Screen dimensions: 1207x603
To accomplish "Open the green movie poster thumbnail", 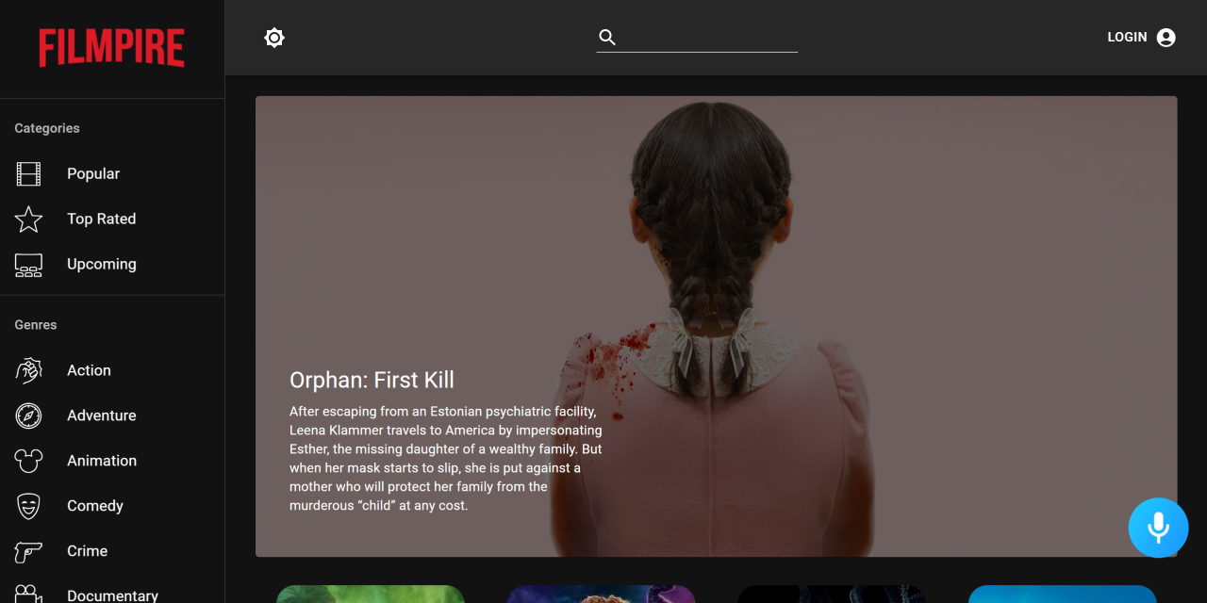I will 370,595.
